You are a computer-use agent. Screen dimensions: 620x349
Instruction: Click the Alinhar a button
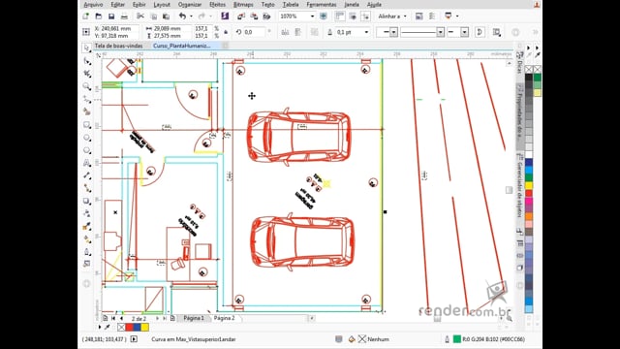pyautogui.click(x=391, y=16)
